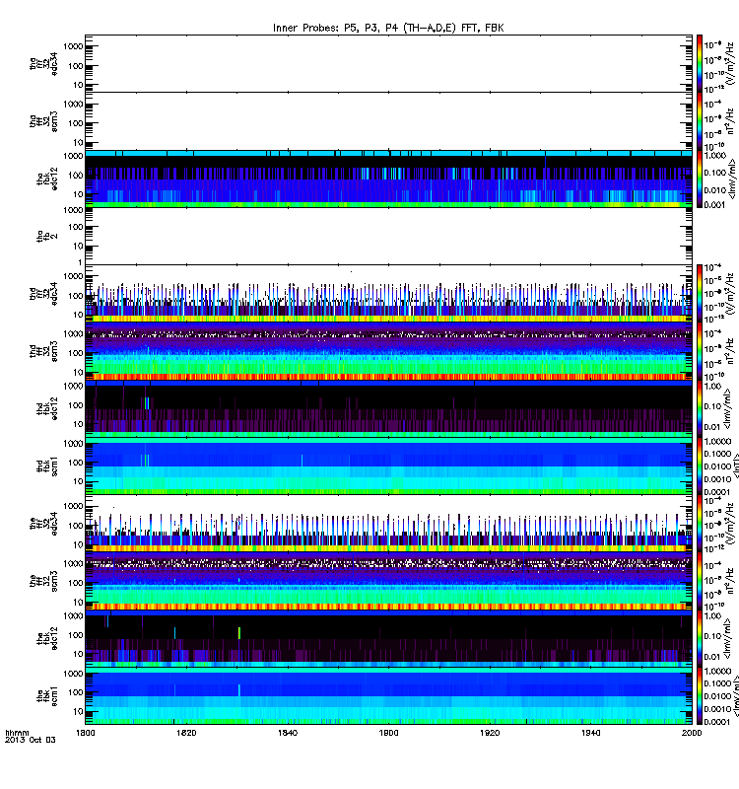
Task: Click the "1840" time axis label
Action: point(288,733)
